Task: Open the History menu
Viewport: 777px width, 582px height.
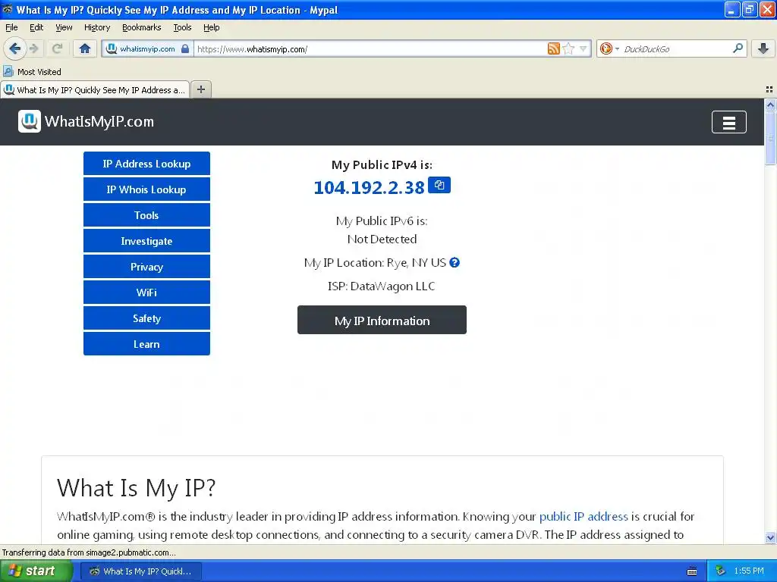Action: click(x=97, y=27)
